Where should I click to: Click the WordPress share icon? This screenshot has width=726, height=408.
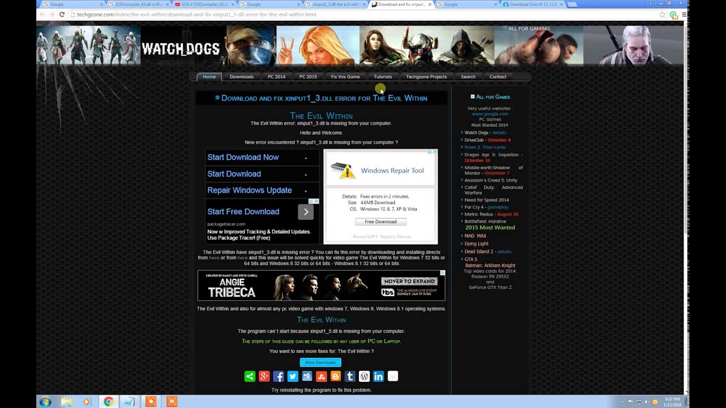[364, 376]
